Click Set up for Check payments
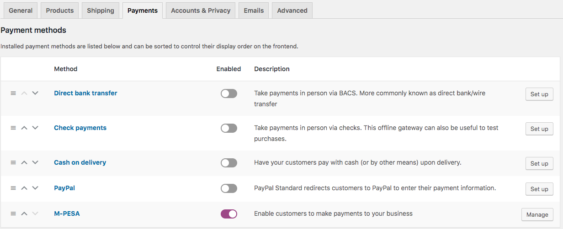Viewport: 563px width, 229px height. pos(539,129)
